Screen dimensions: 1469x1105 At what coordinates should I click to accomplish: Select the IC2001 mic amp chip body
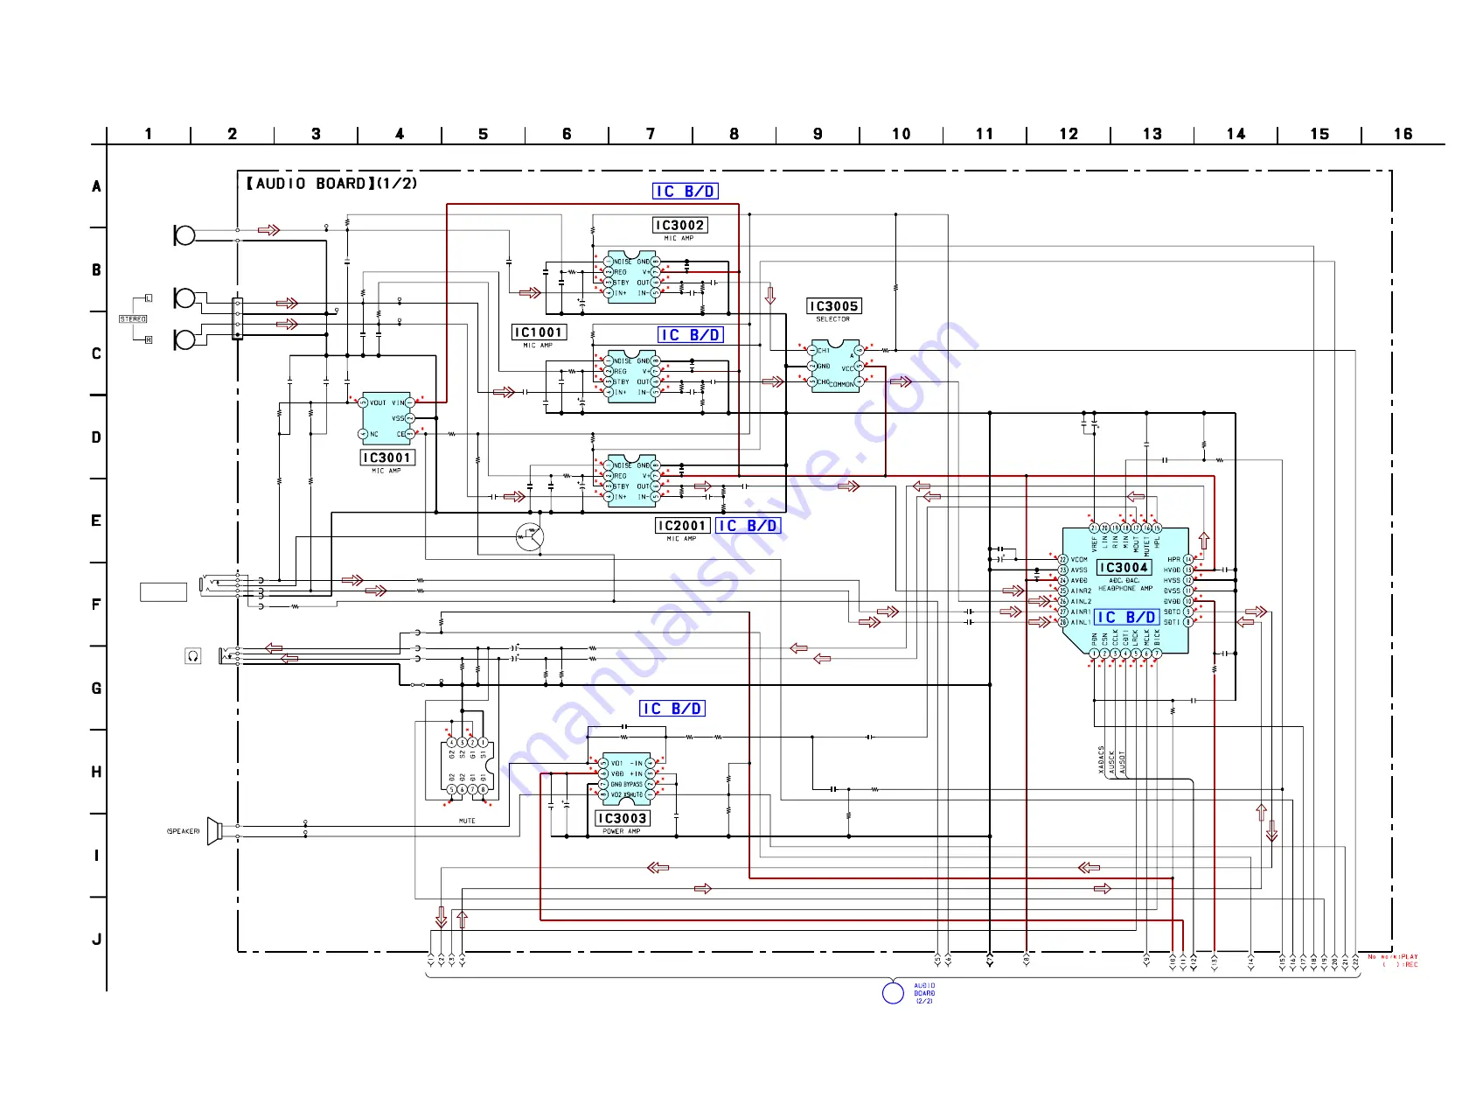pos(631,481)
